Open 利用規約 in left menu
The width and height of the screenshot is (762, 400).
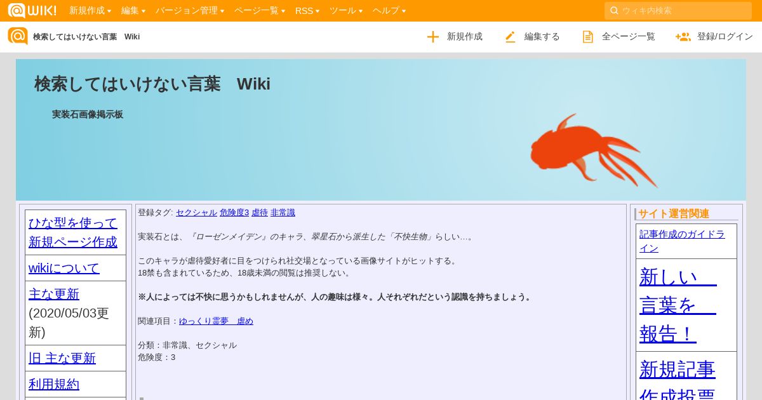(x=54, y=384)
